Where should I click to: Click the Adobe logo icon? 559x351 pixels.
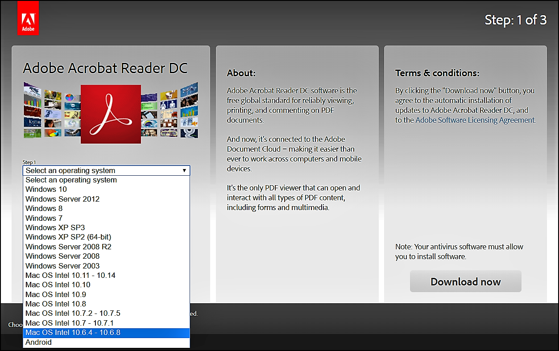pyautogui.click(x=28, y=18)
